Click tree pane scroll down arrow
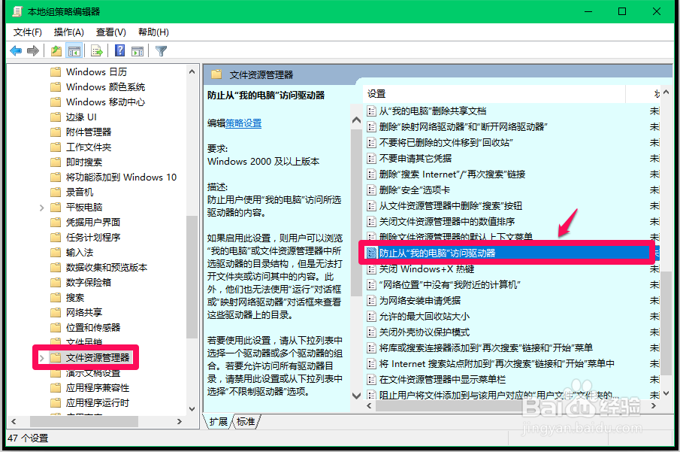 192,409
